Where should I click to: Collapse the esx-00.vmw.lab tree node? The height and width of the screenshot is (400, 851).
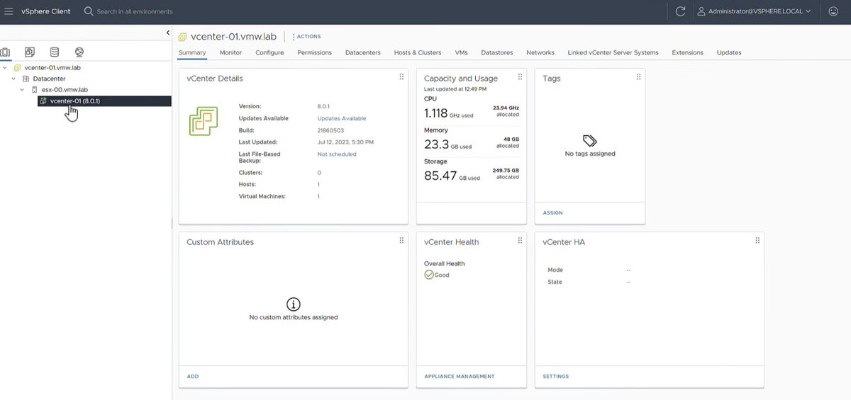22,90
